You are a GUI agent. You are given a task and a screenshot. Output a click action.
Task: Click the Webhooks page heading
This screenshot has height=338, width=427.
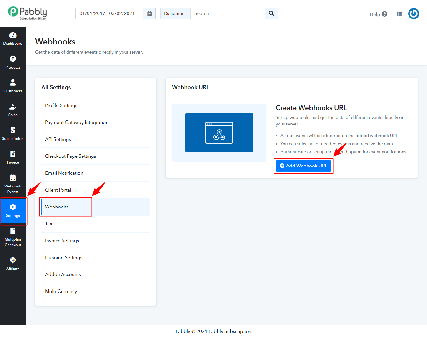55,42
